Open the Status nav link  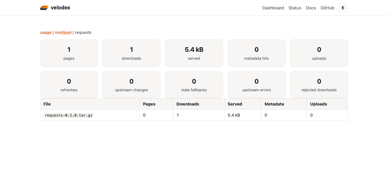tap(295, 8)
